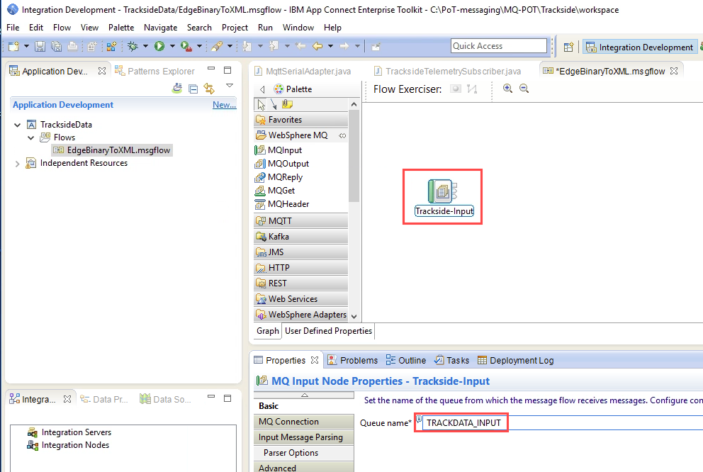
Task: Click the pin icon on WebSphere MQ drawer
Action: [x=342, y=135]
